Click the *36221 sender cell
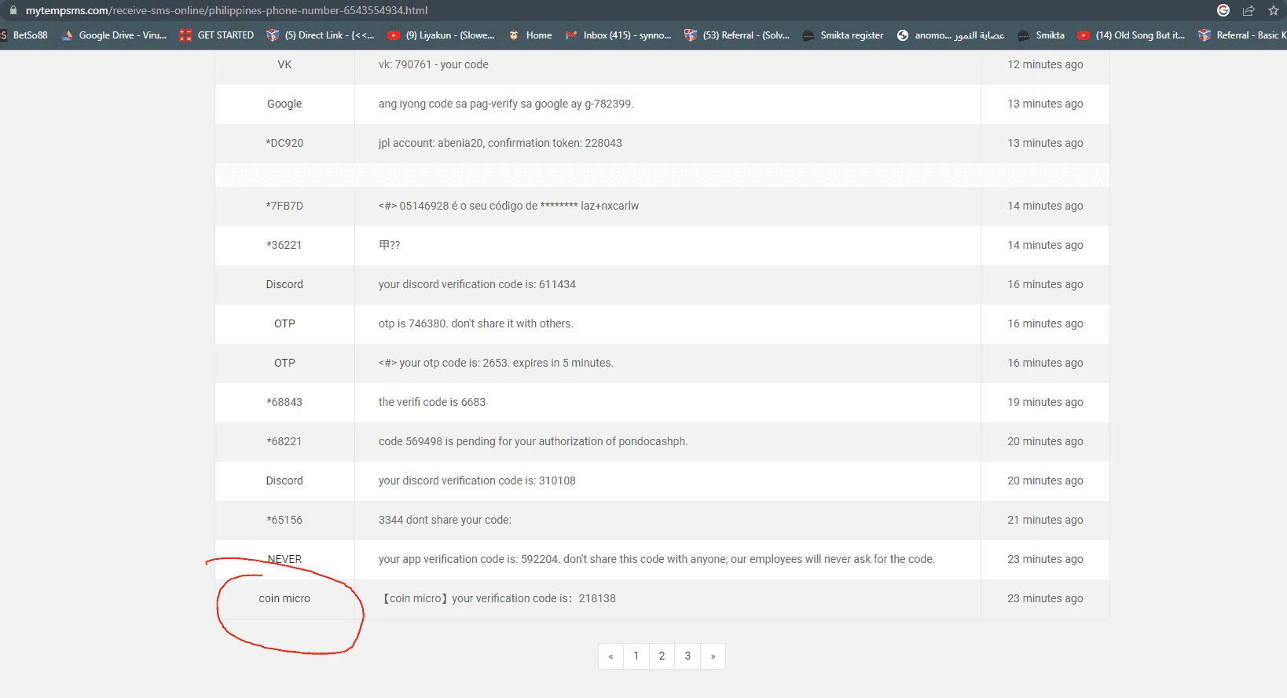This screenshot has height=698, width=1287. (x=284, y=245)
